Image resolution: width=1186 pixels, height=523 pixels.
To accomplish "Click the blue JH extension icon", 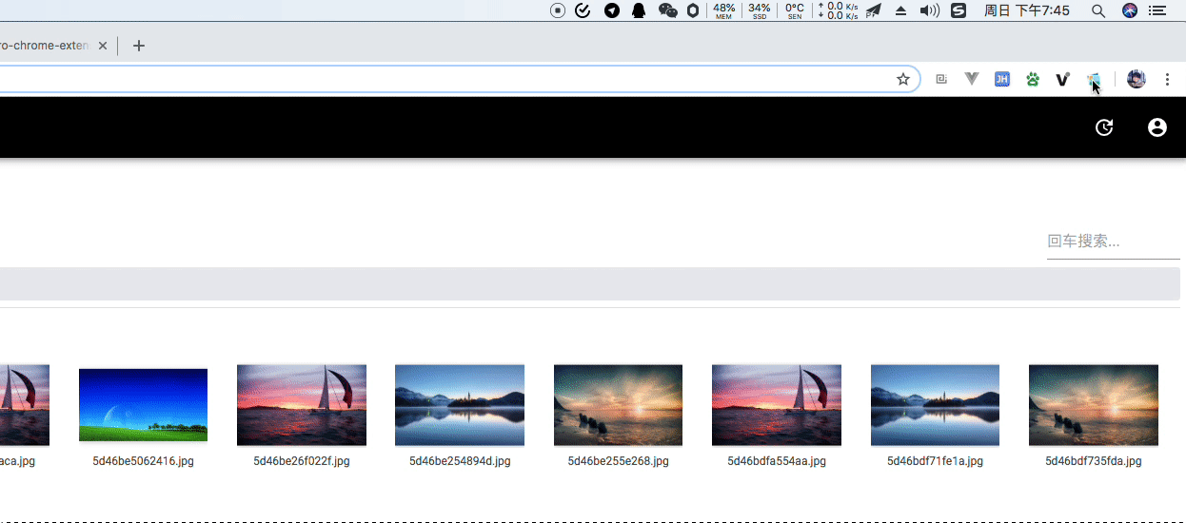I will (1002, 79).
